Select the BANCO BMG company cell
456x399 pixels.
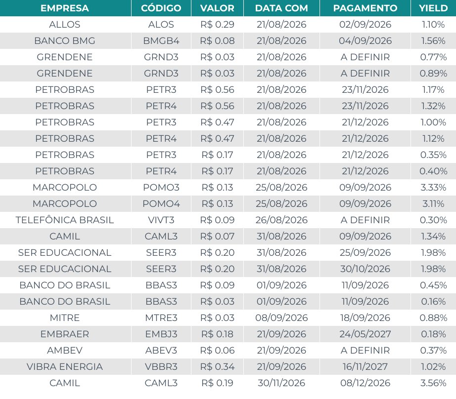tap(65, 40)
